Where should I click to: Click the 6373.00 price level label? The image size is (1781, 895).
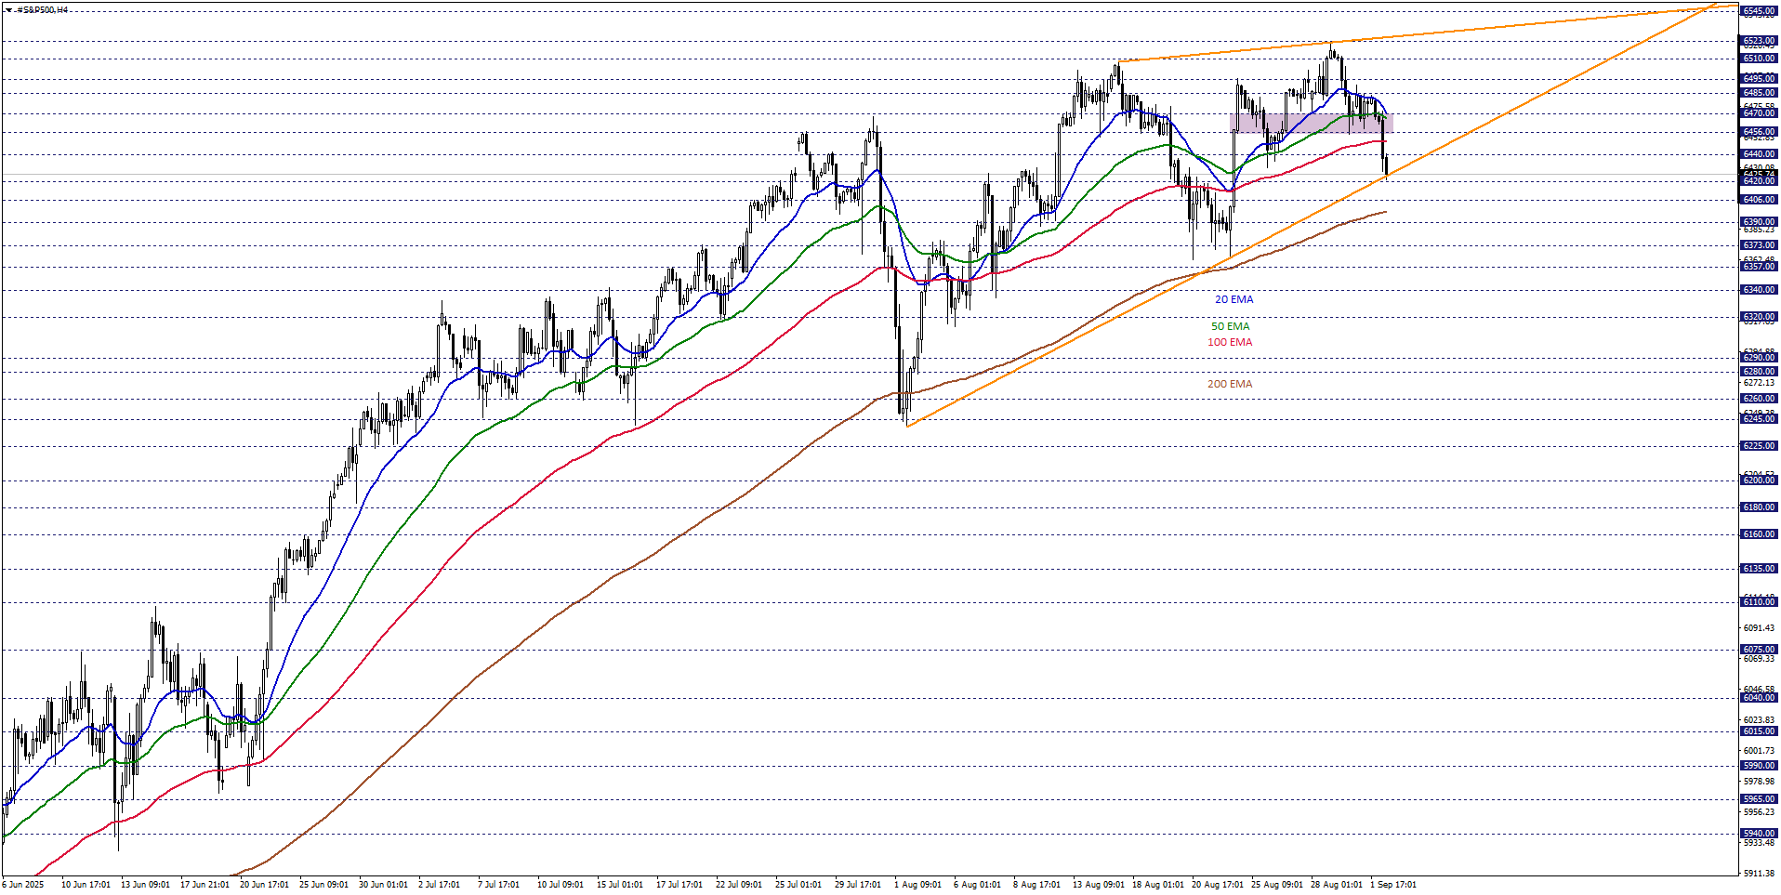click(x=1759, y=245)
